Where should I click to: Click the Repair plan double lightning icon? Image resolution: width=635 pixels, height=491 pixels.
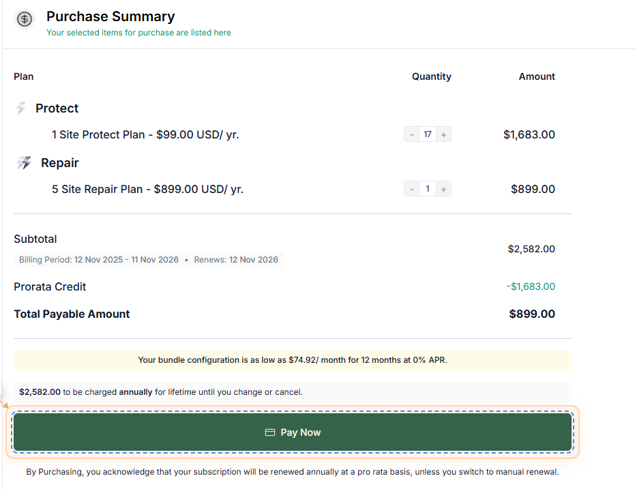coord(25,163)
